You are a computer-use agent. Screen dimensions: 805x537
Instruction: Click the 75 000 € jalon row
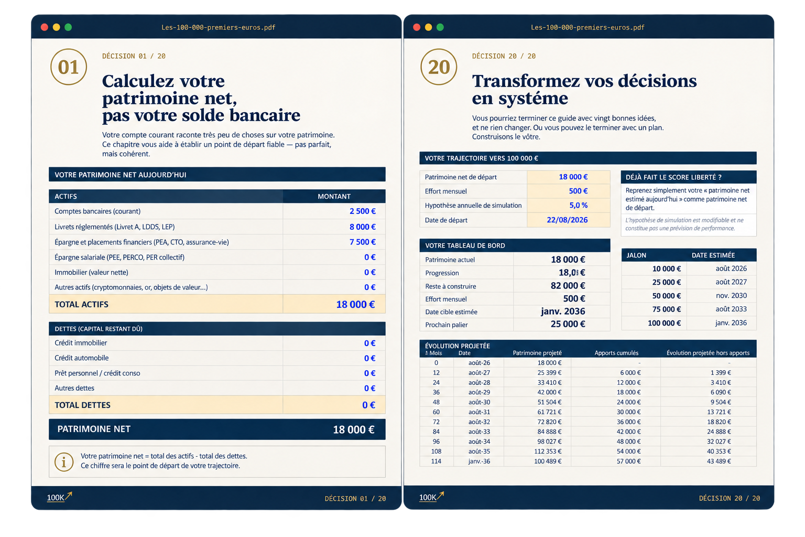[689, 309]
